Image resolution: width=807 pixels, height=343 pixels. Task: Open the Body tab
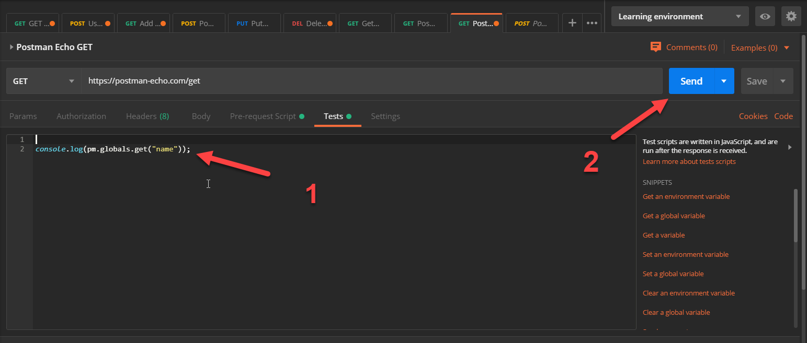click(x=201, y=116)
